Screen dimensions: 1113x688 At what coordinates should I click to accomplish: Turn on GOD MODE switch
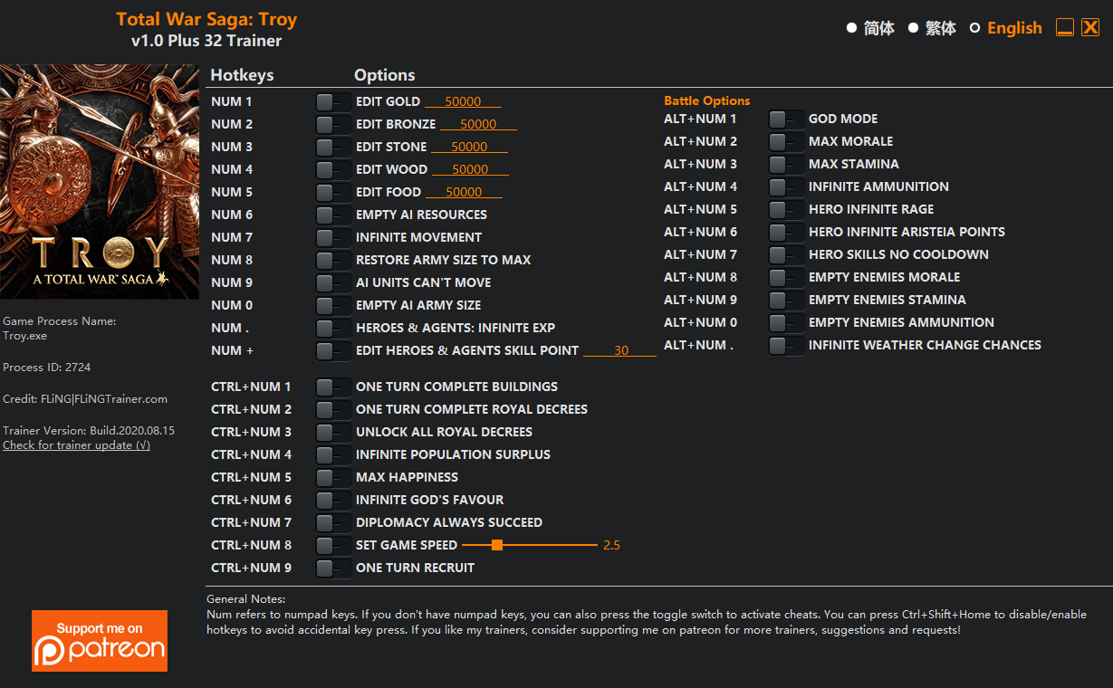coord(786,119)
